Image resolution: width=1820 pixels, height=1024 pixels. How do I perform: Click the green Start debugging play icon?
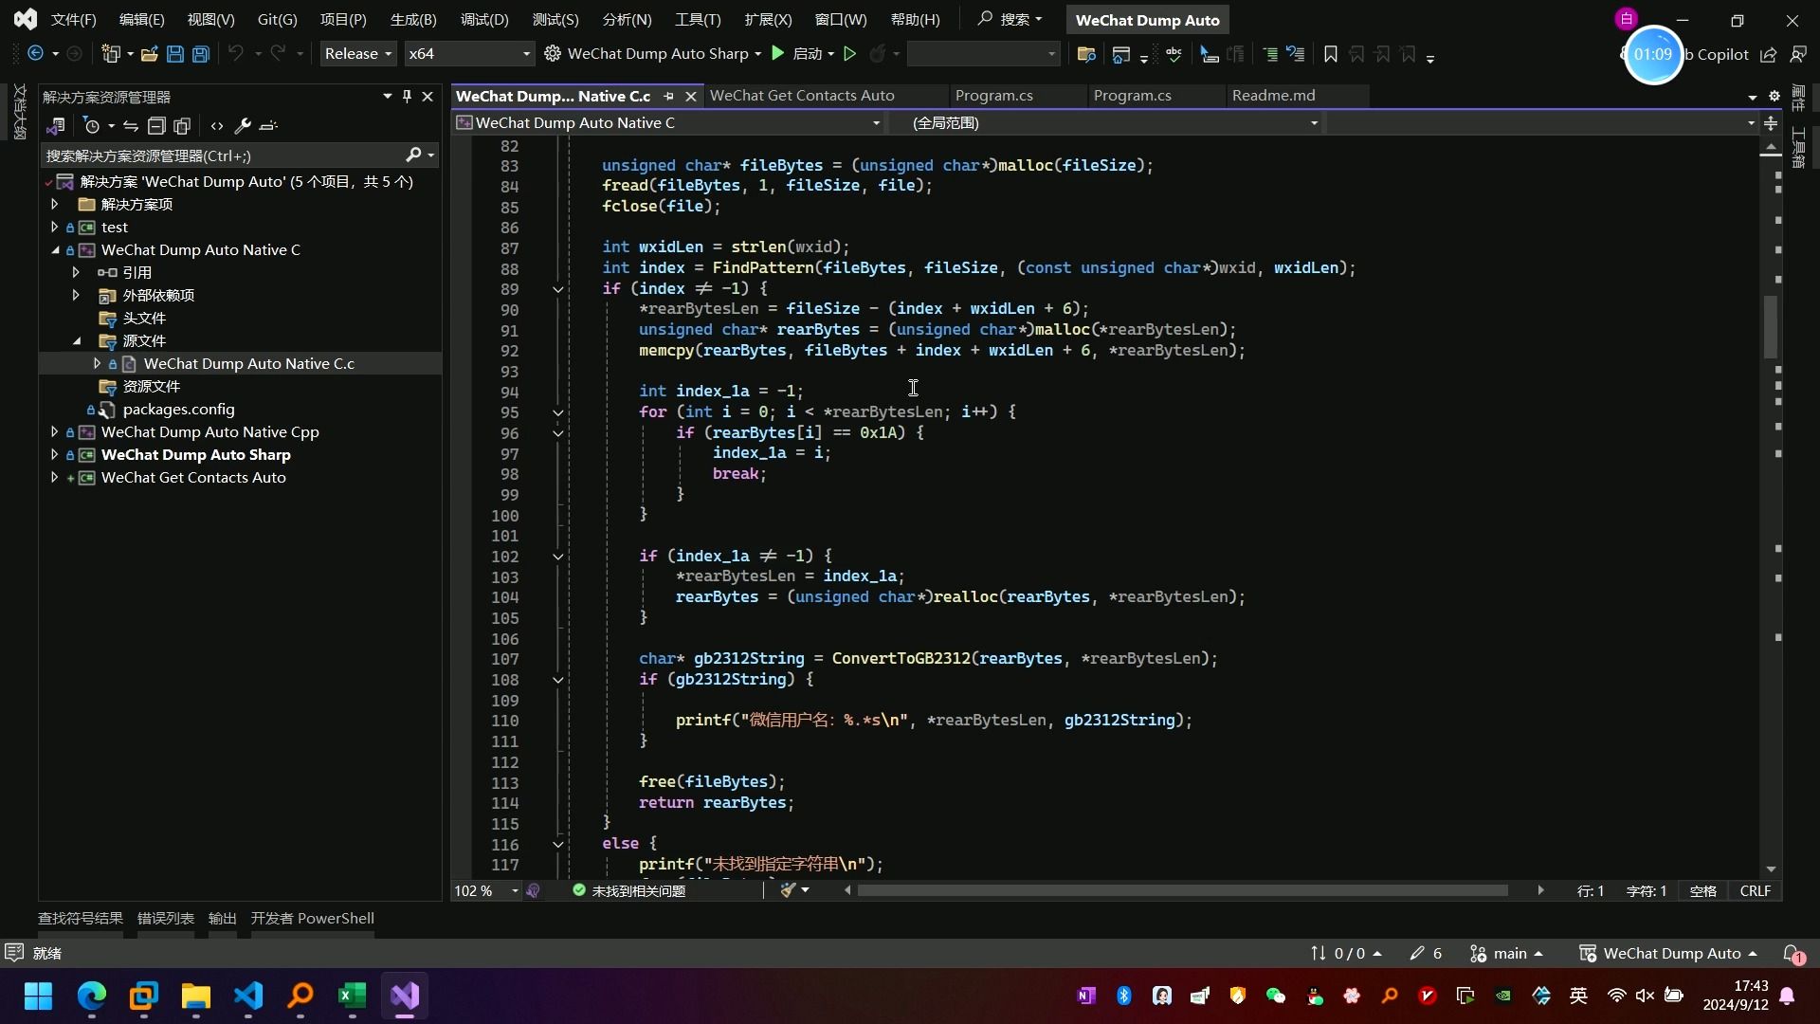tap(777, 54)
